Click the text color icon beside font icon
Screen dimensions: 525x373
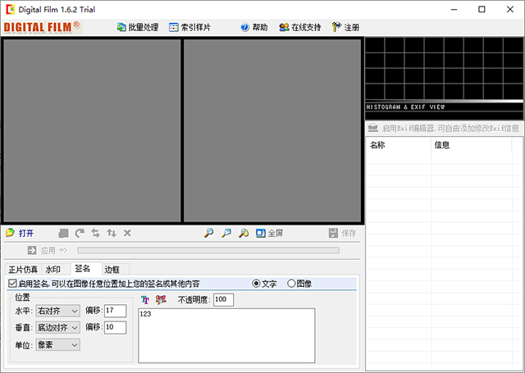161,299
